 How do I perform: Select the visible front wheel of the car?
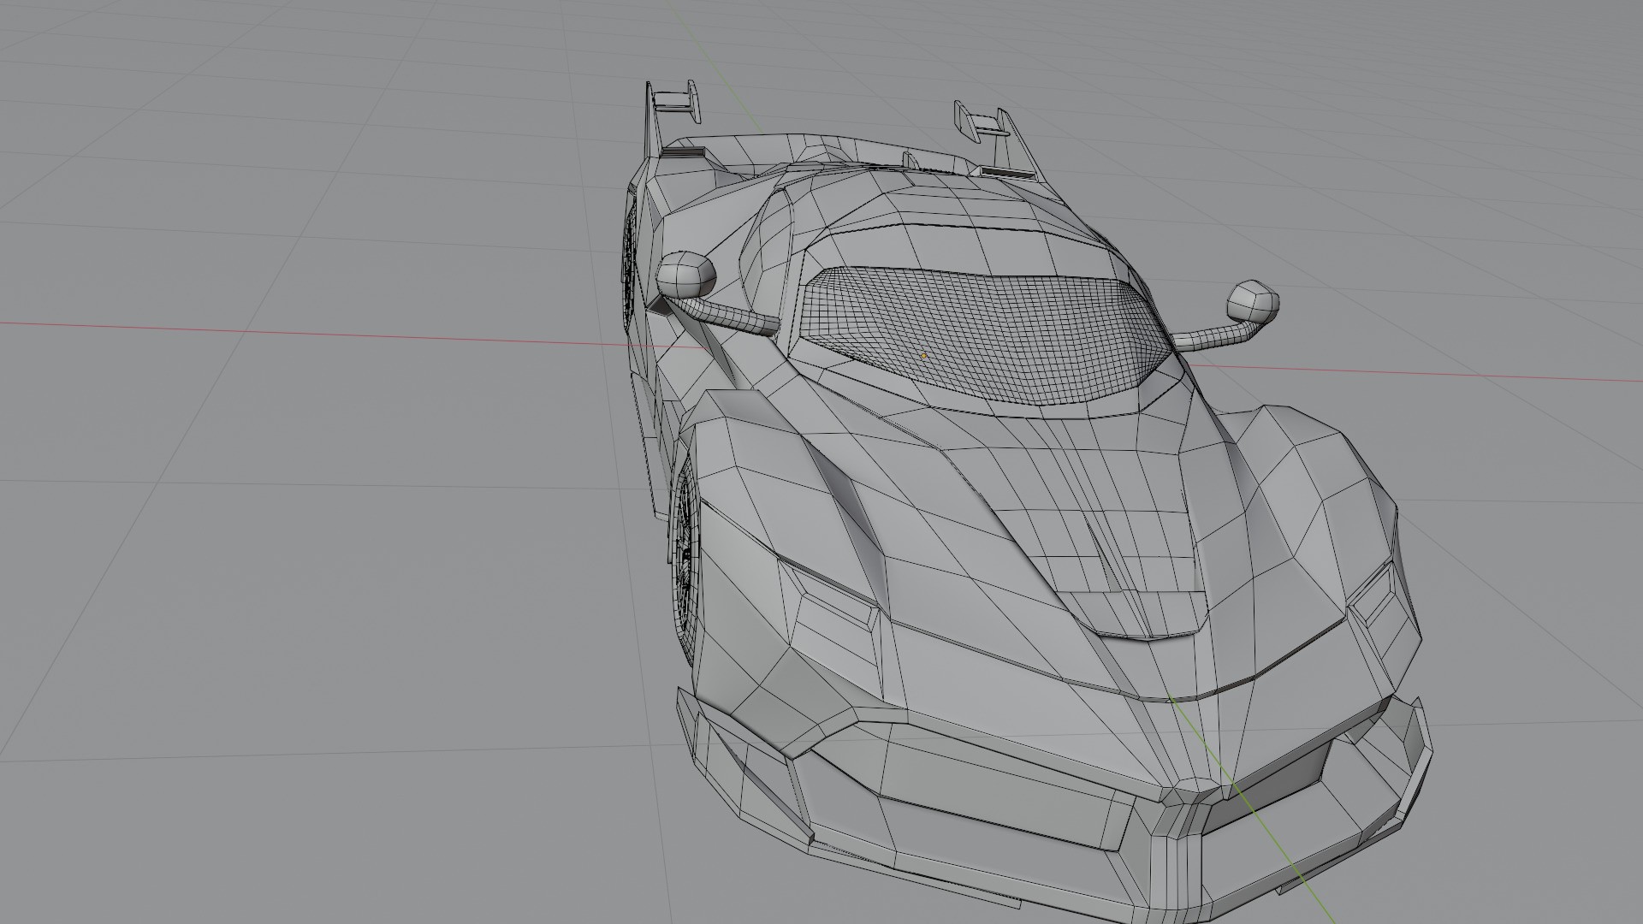point(684,556)
